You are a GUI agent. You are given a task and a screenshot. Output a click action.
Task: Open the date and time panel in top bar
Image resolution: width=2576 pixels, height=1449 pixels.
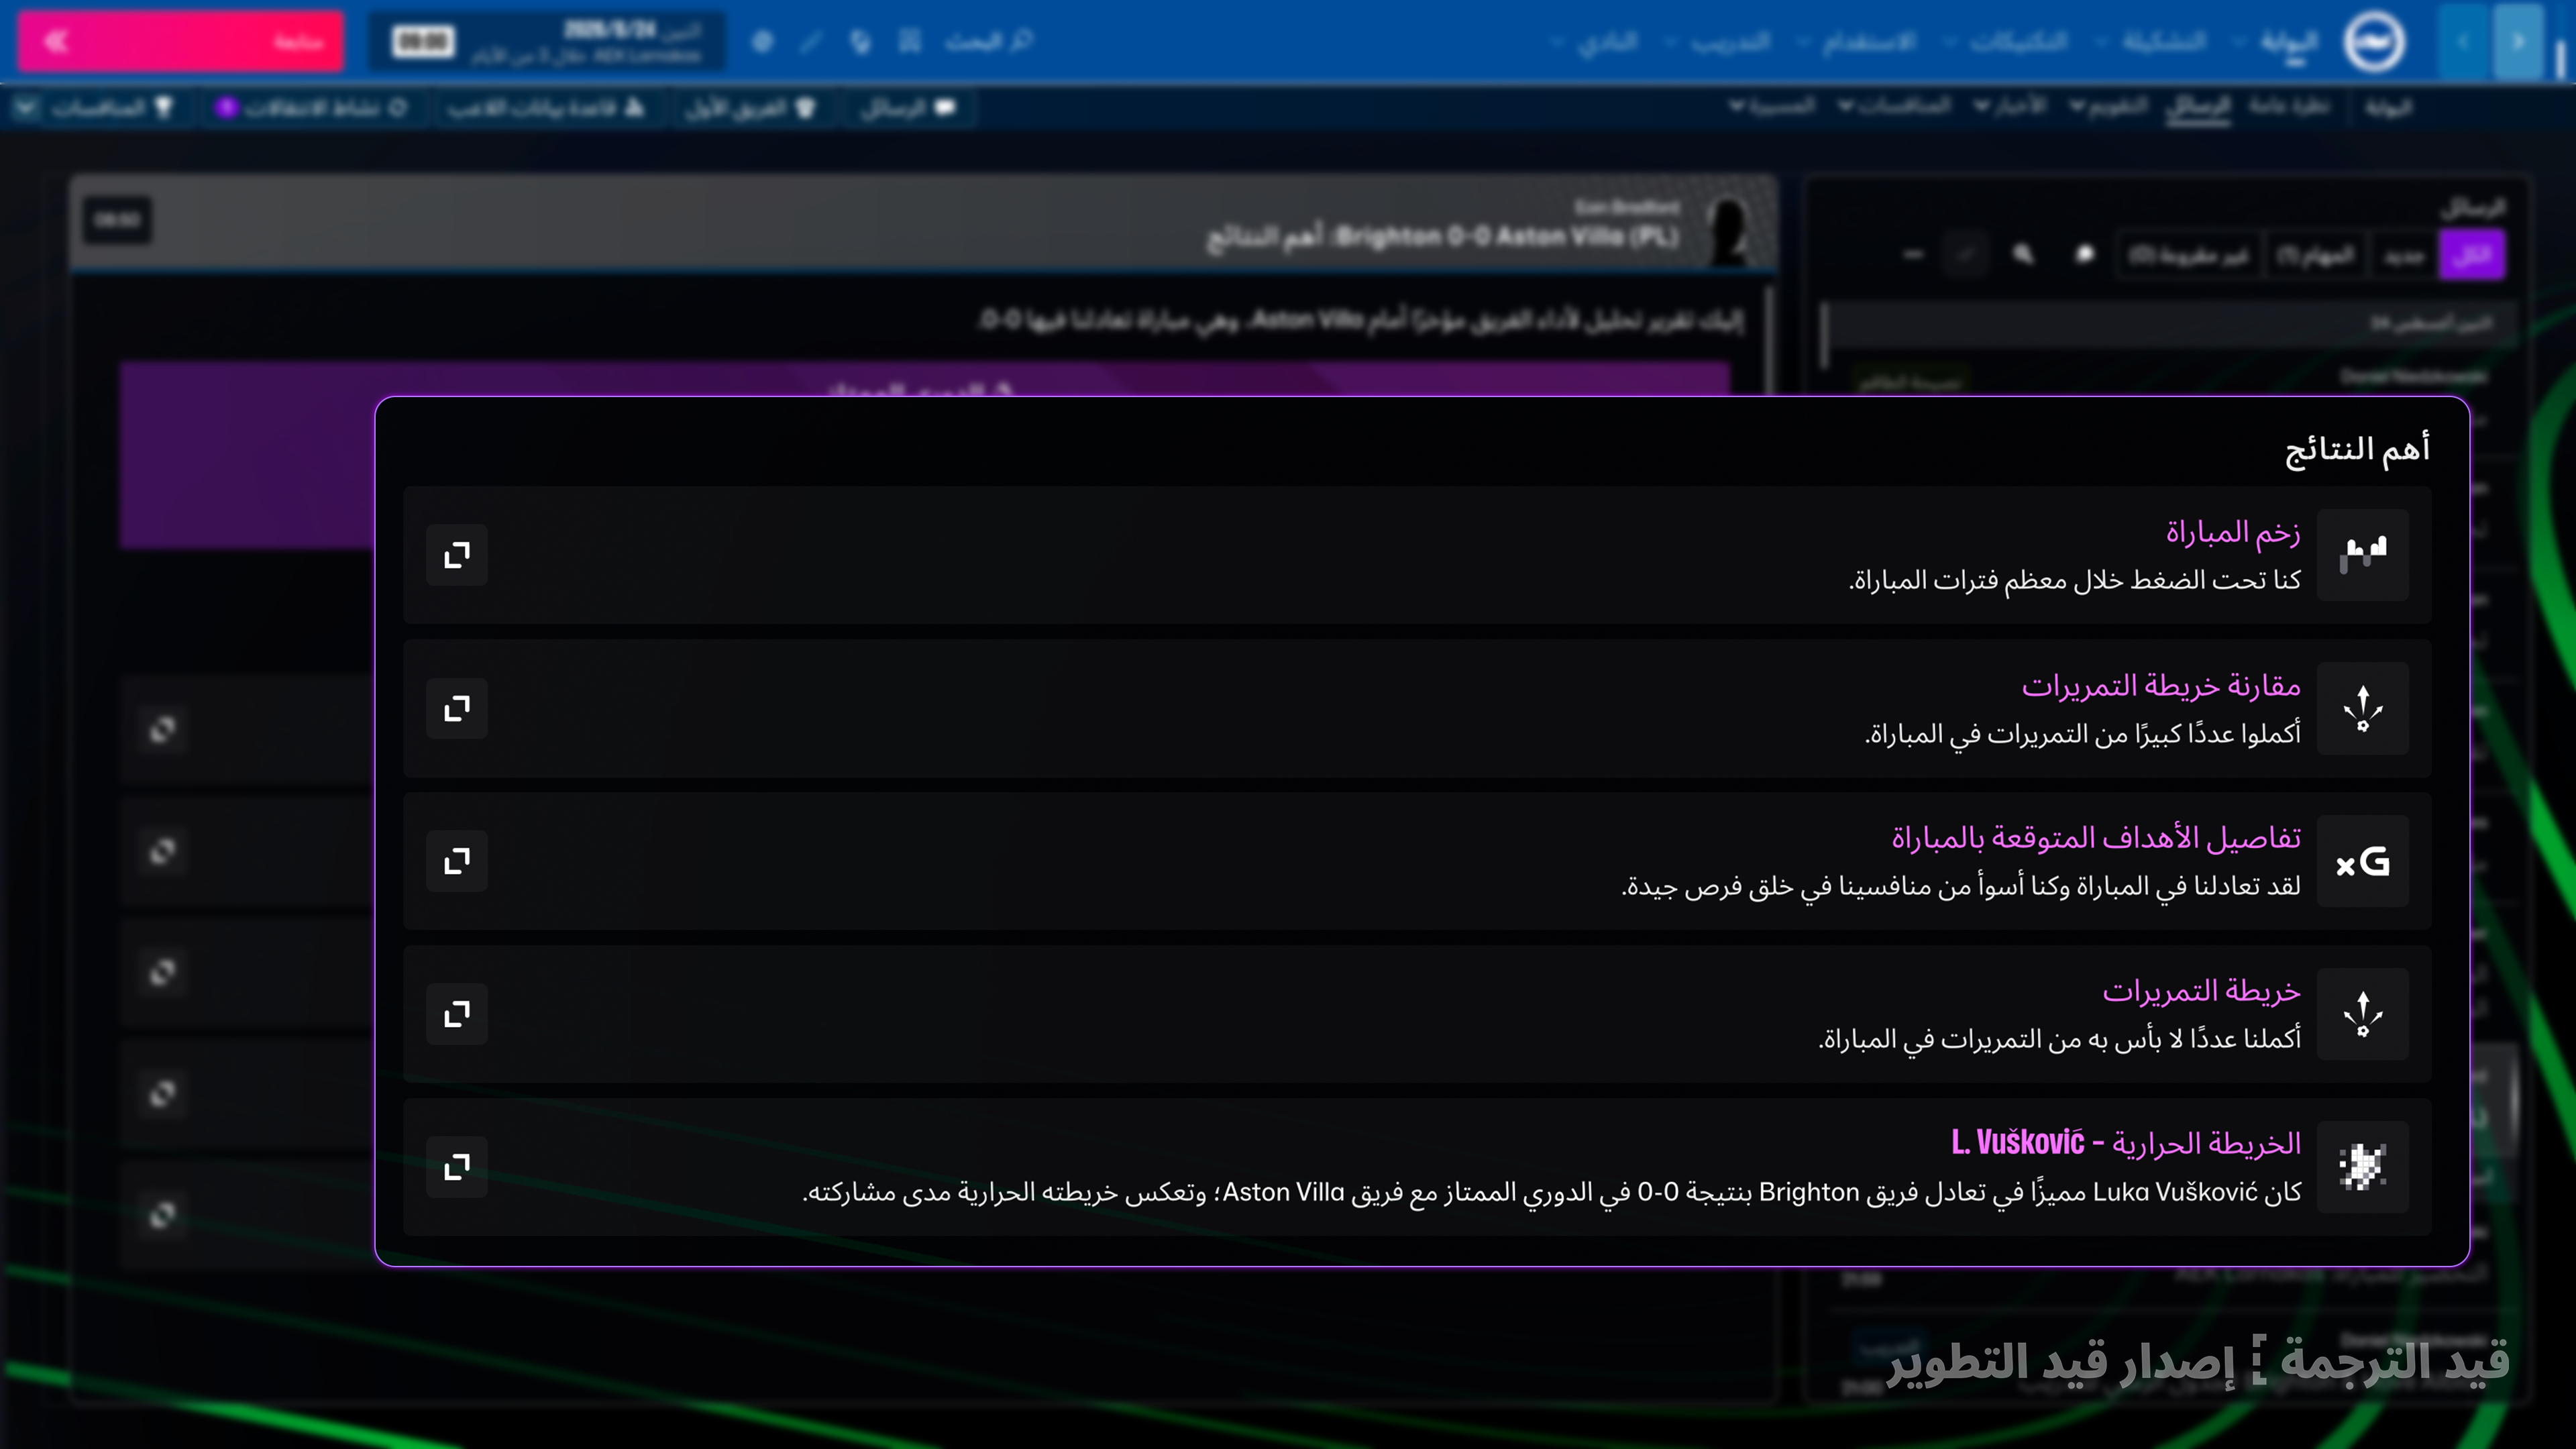pyautogui.click(x=547, y=41)
